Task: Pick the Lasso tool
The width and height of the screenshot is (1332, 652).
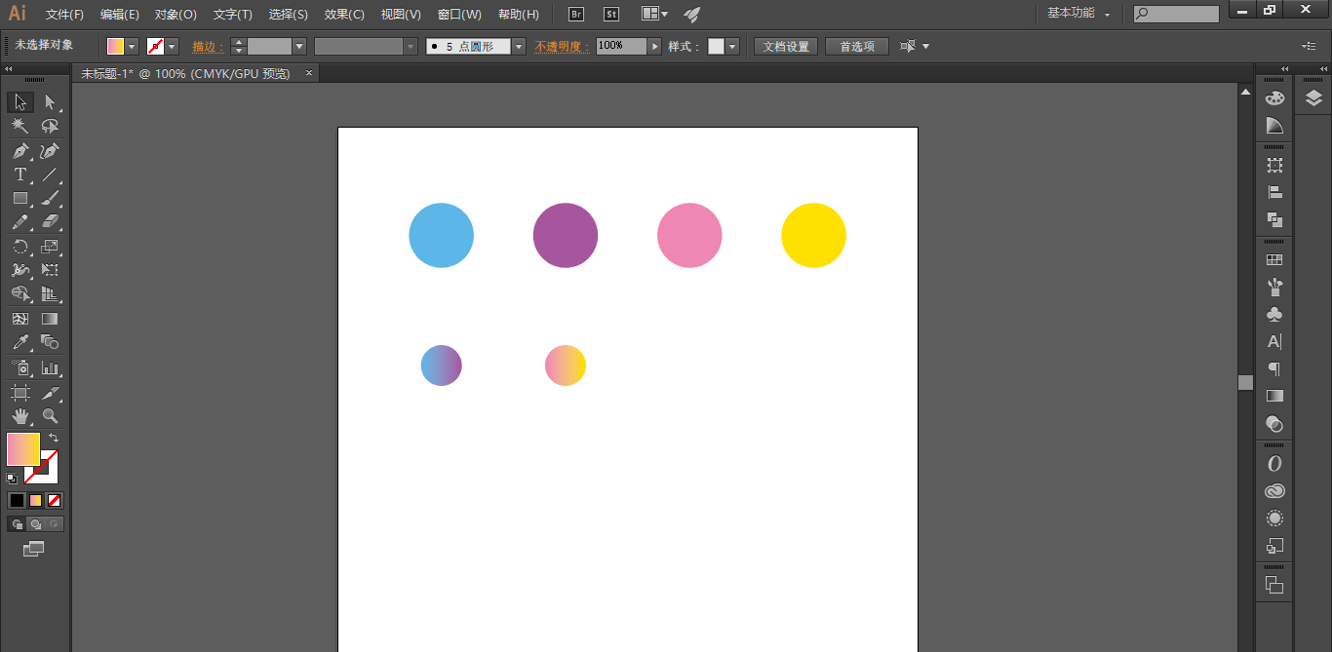Action: pos(50,127)
